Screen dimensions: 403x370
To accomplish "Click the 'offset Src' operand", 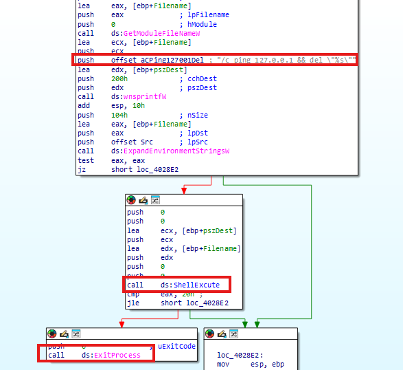I will pos(132,142).
